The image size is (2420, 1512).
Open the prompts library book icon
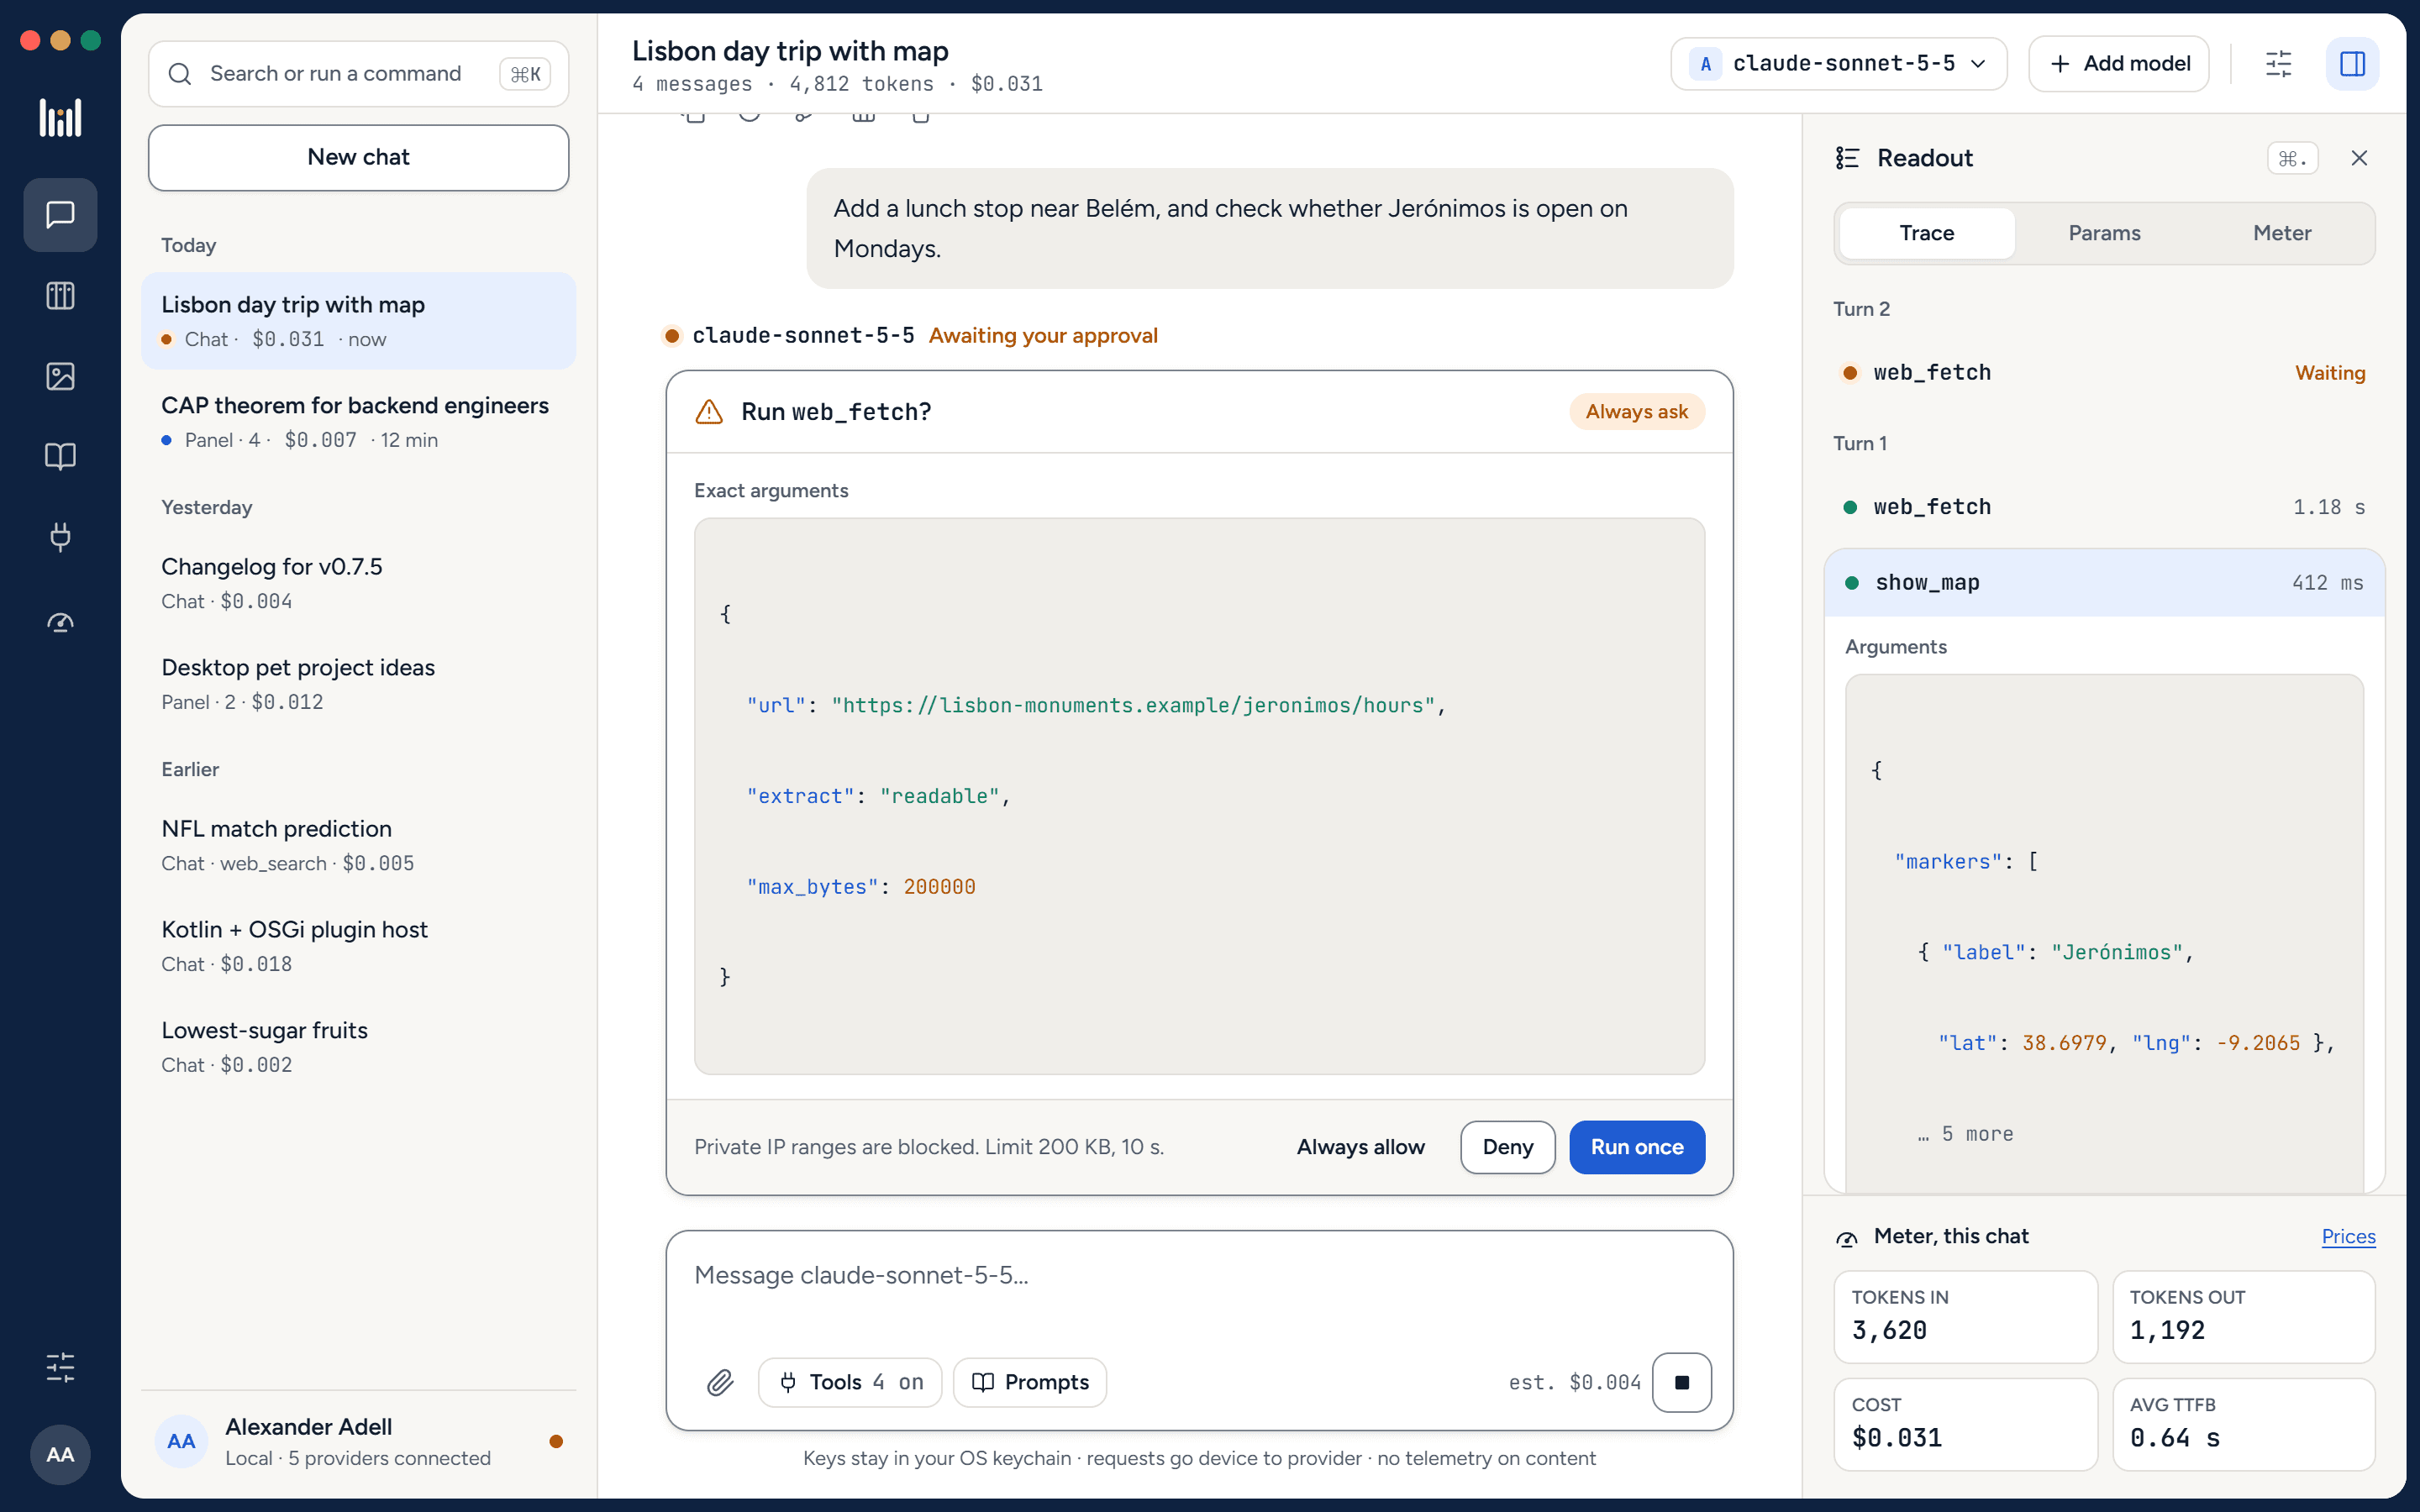(60, 457)
